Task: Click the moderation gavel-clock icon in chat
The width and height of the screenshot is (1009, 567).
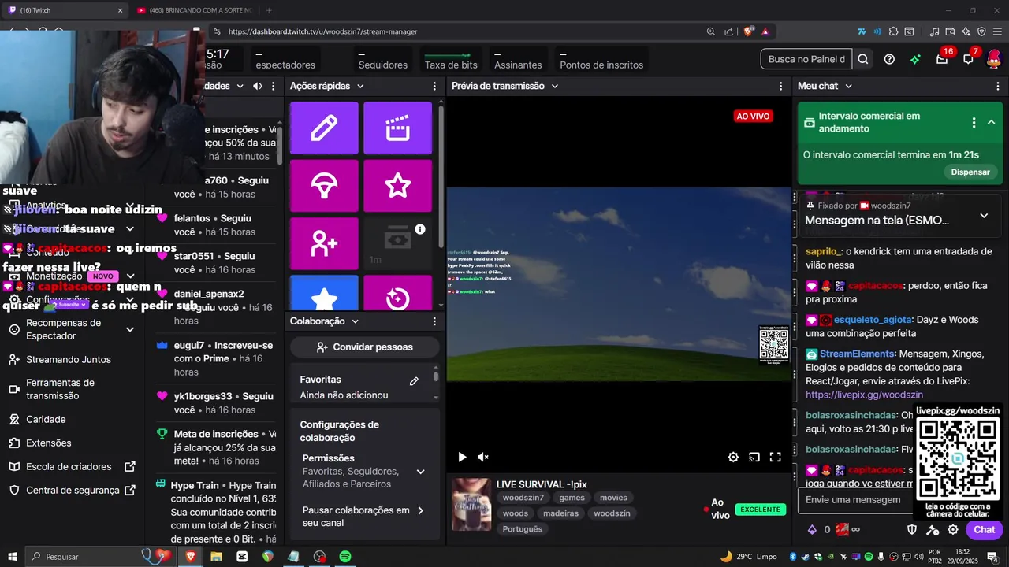Action: [x=933, y=530]
